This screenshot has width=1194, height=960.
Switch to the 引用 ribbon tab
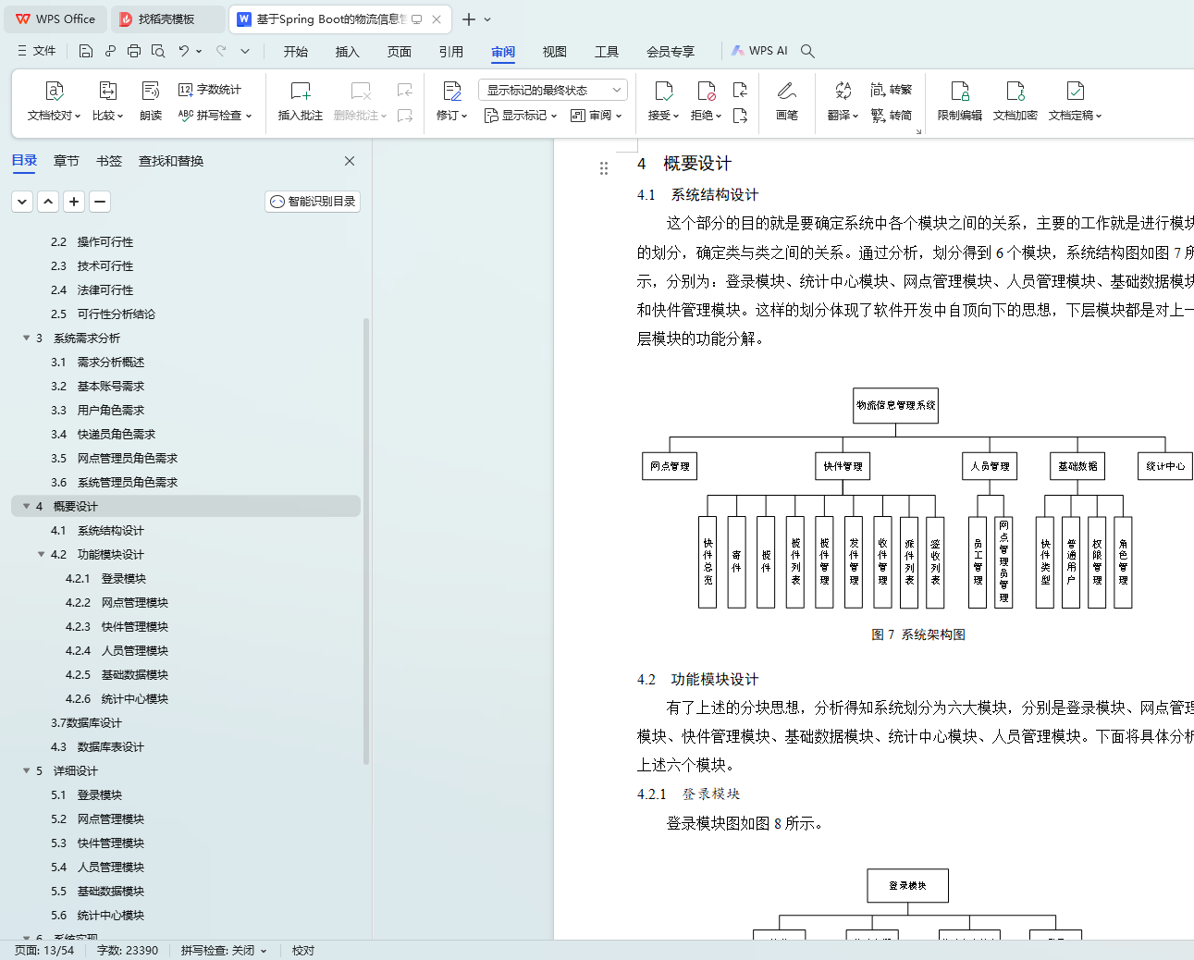(x=451, y=52)
